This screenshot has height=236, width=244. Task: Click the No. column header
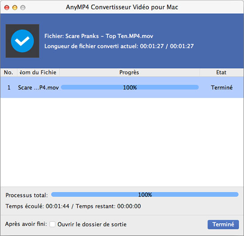(8, 72)
